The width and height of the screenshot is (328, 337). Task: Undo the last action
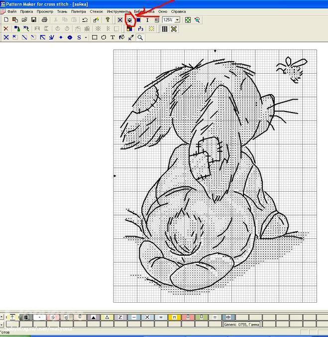[x=85, y=20]
